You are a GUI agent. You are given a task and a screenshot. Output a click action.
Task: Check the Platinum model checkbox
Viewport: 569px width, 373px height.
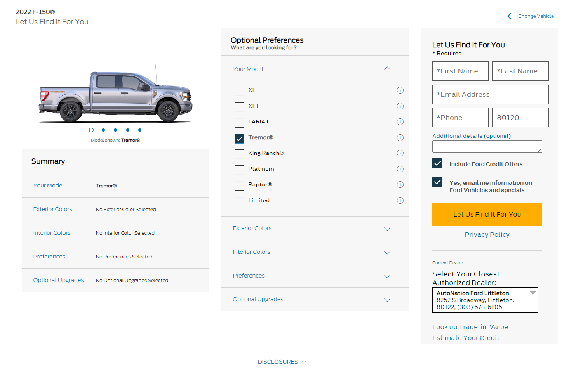239,170
